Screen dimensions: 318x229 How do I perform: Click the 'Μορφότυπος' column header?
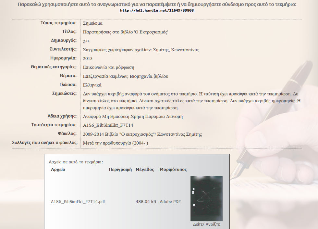tap(173, 170)
